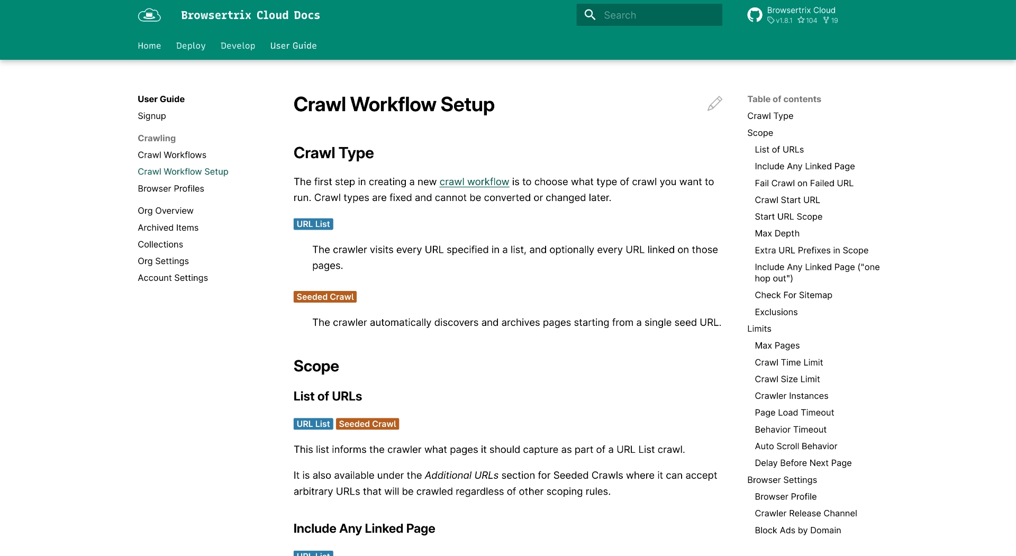Jump to Max Pages section

pos(777,345)
